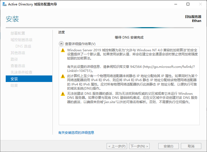Click the 进度 heading
207x152 pixels.
click(x=61, y=32)
